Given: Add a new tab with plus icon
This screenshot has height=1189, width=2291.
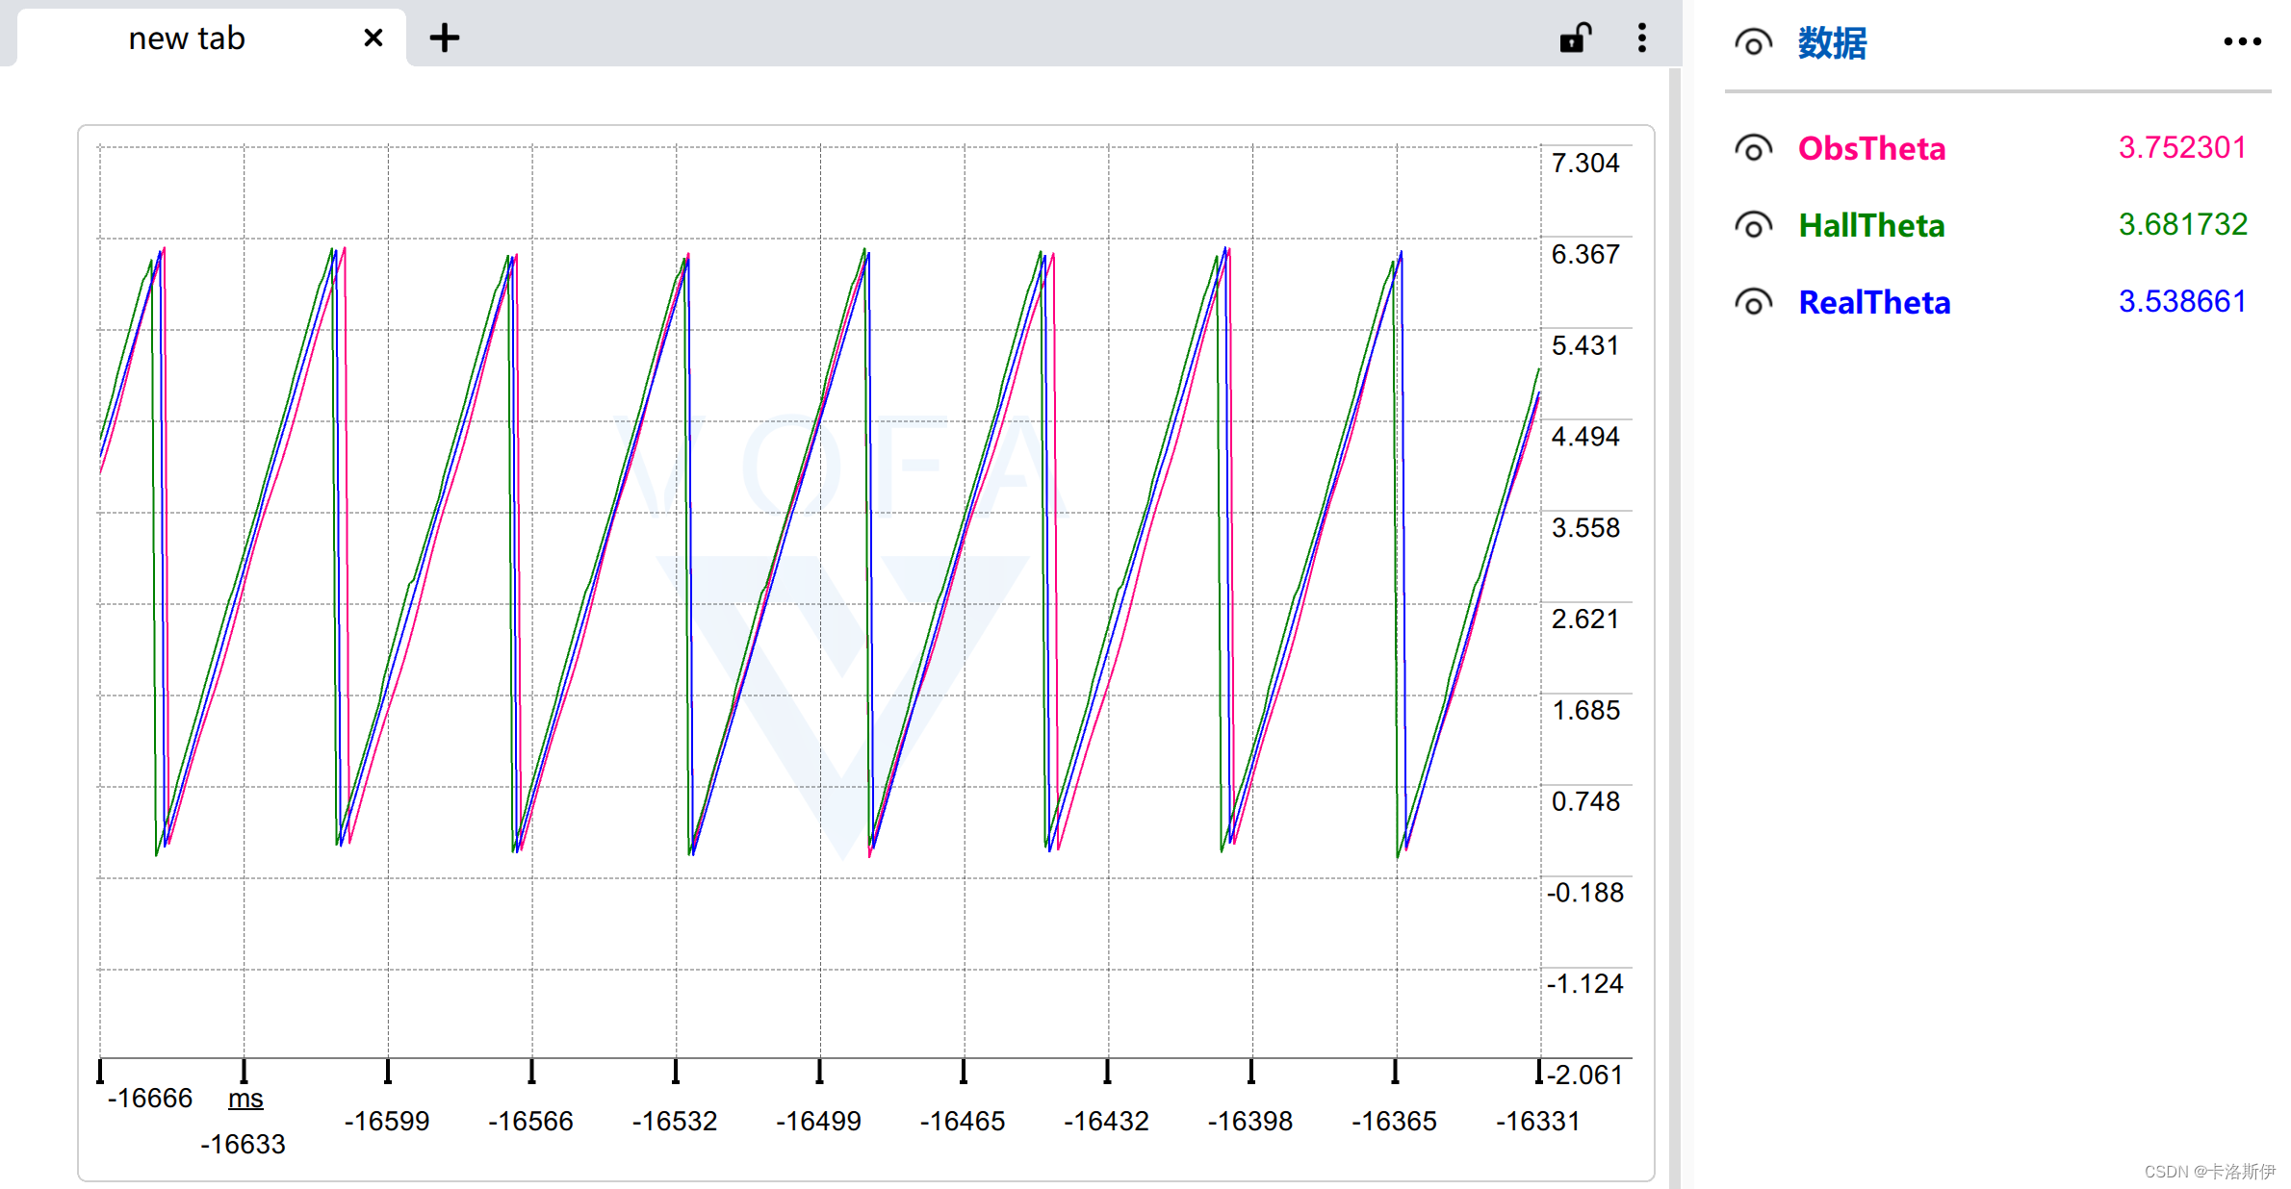Looking at the screenshot, I should pyautogui.click(x=445, y=38).
